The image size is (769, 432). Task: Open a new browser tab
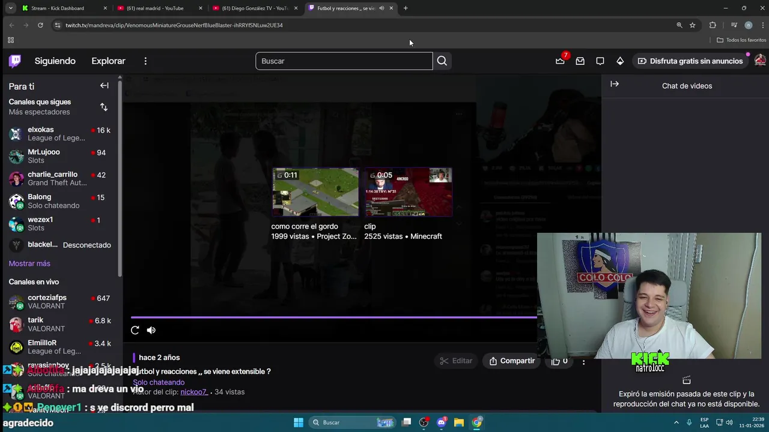click(x=406, y=8)
